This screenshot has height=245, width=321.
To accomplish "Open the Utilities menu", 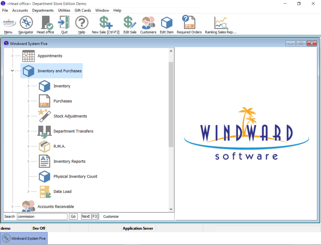I will (x=64, y=10).
